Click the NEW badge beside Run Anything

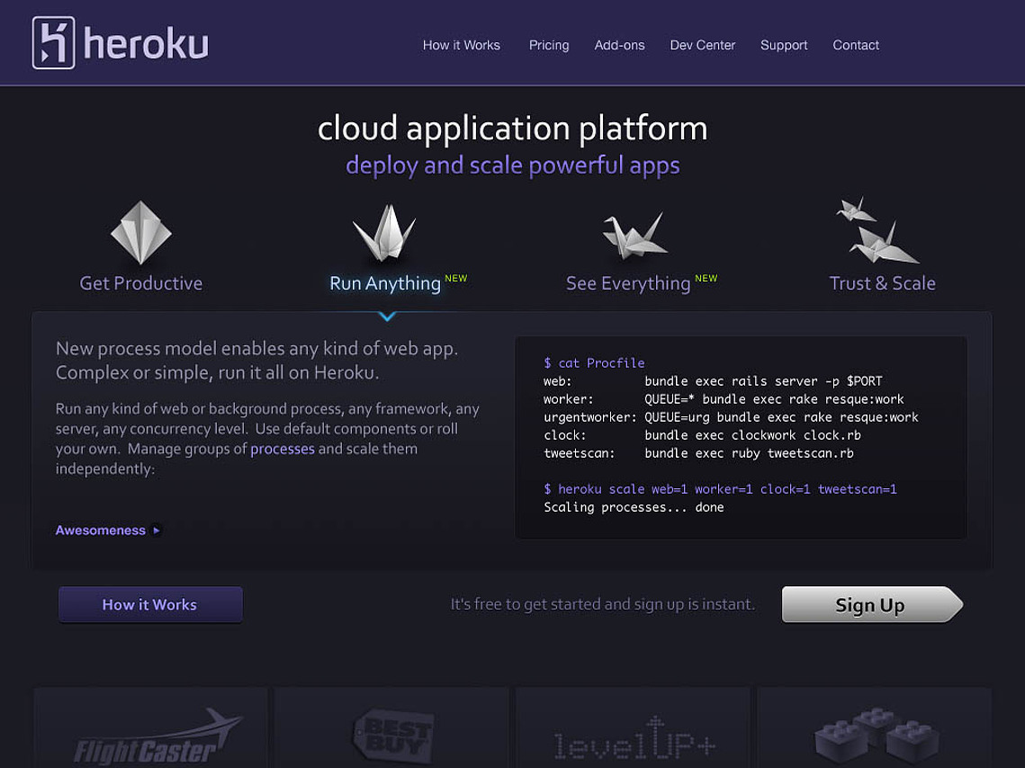coord(455,278)
